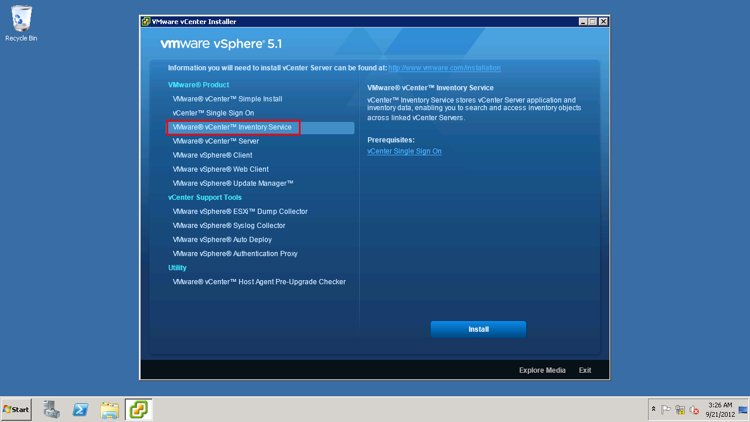Screen dimensions: 750x422
Task: Pick vSphere ESXi Dump Collector
Action: [240, 212]
